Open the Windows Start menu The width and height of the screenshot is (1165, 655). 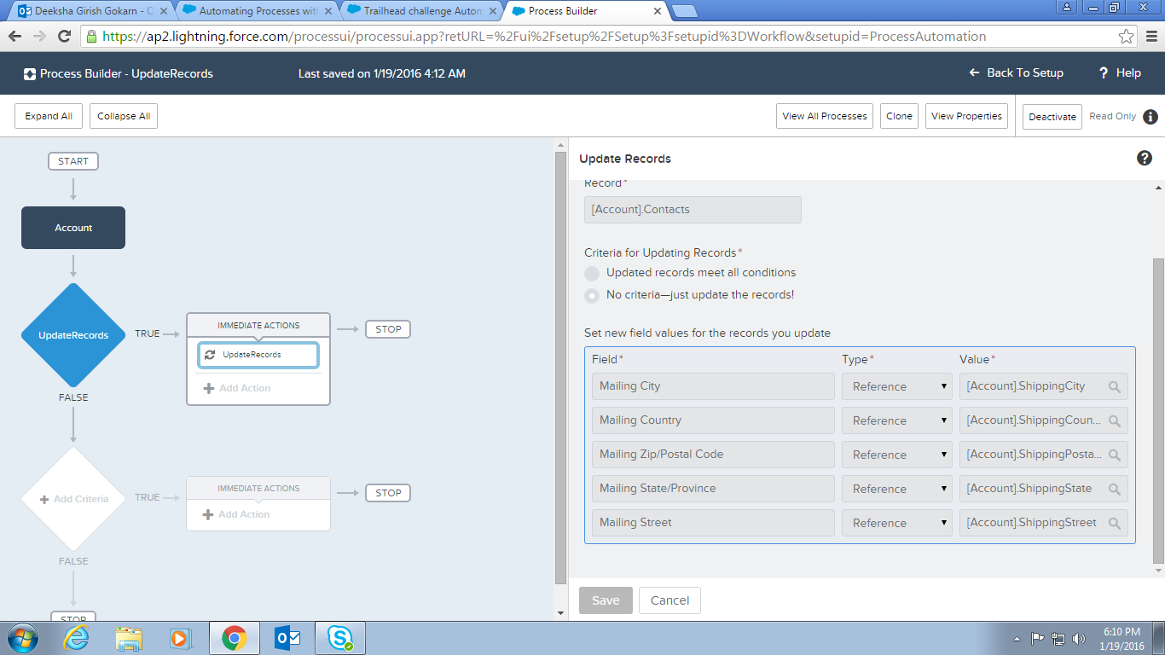click(22, 638)
